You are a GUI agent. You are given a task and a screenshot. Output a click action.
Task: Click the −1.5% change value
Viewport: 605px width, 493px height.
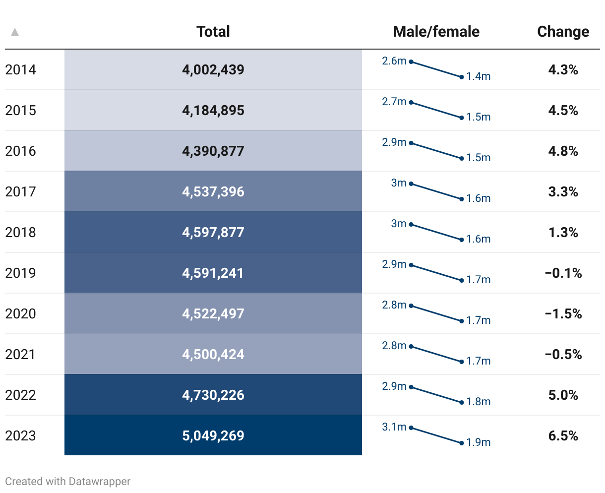coord(563,313)
